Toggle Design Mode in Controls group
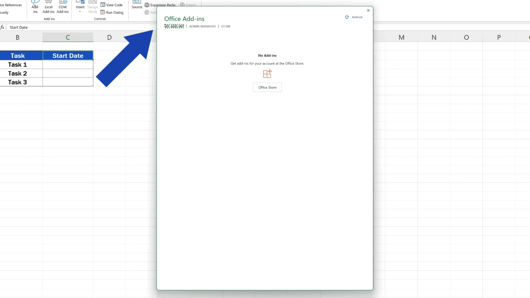Image resolution: width=530 pixels, height=298 pixels. pos(92,7)
